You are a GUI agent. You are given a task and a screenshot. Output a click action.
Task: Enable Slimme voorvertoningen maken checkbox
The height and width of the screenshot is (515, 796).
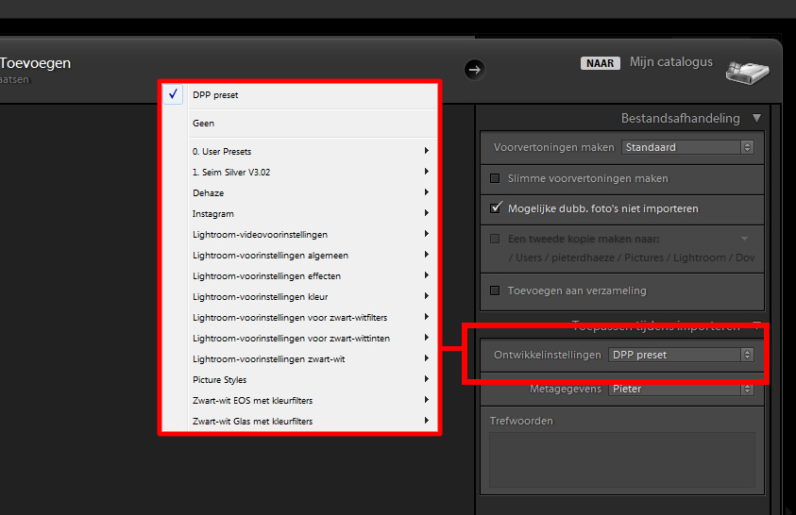(495, 178)
